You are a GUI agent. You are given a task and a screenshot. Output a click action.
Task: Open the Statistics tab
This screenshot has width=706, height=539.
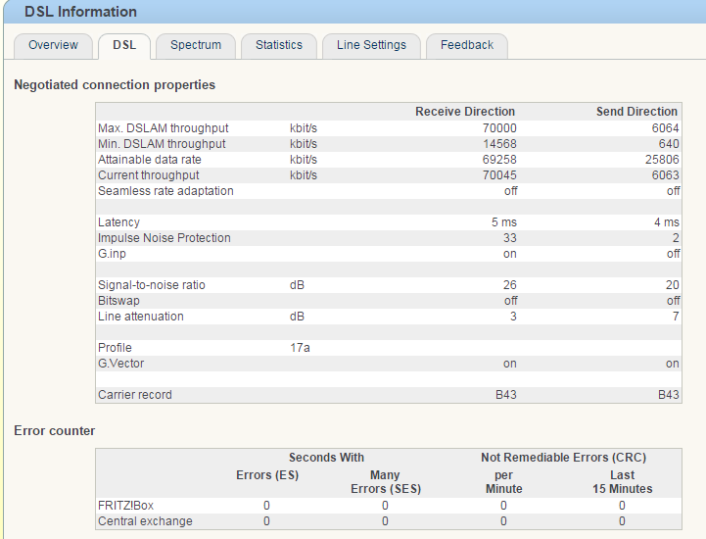click(279, 45)
